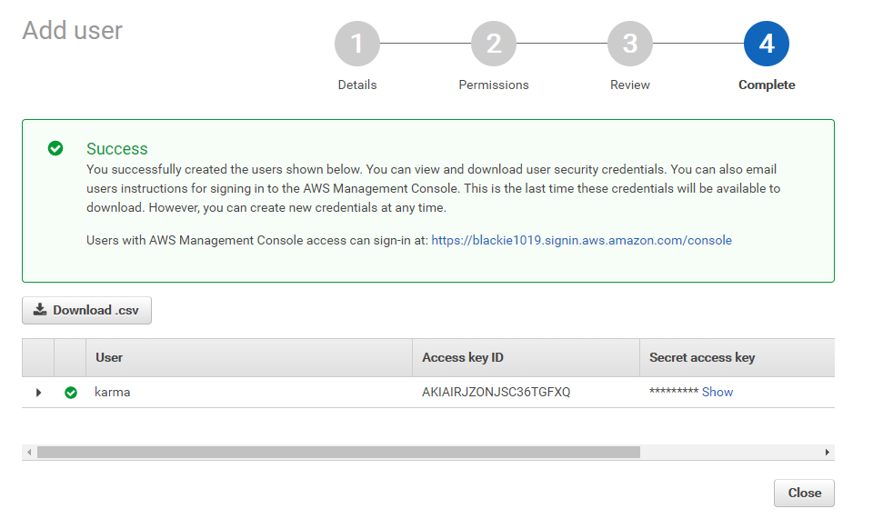This screenshot has height=529, width=873.
Task: Click green status check beside karma
Action: (x=71, y=393)
